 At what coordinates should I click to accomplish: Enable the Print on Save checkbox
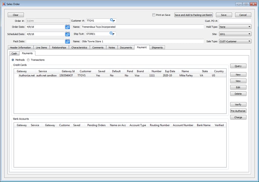[154, 15]
